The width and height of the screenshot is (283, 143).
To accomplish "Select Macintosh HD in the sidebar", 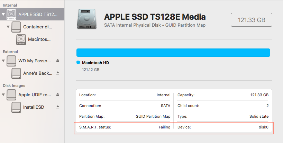I will point(39,39).
